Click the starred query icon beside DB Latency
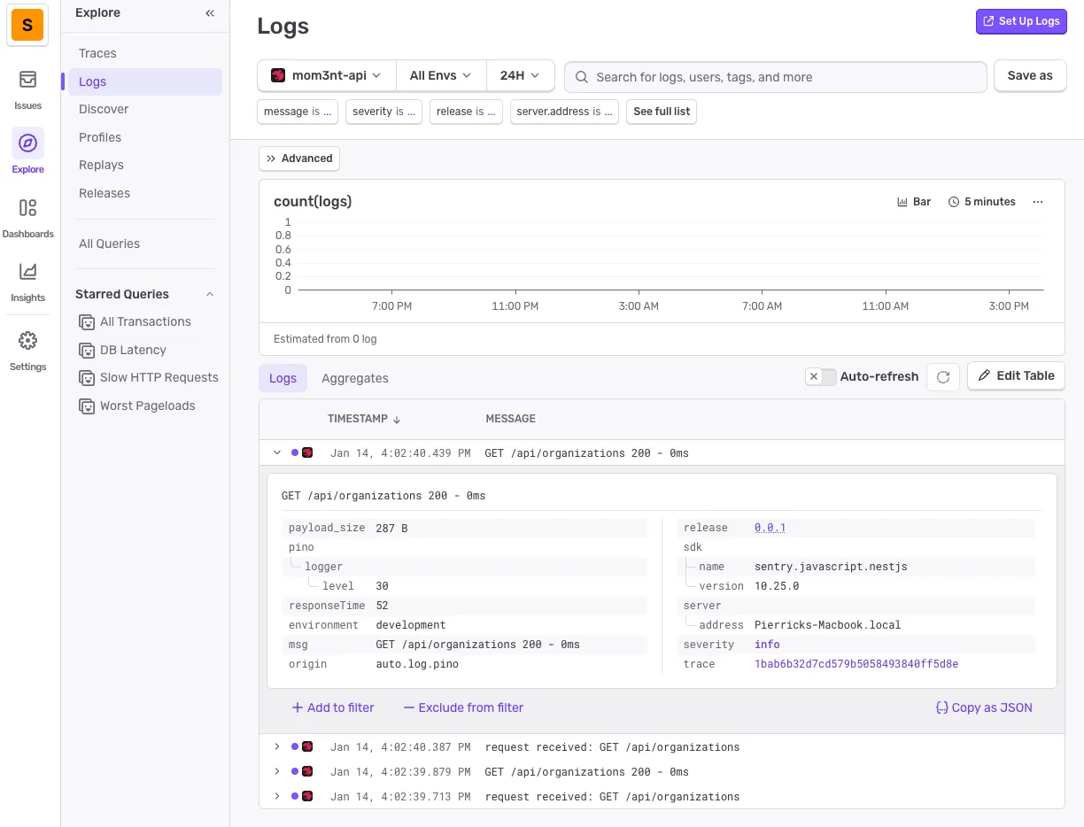The height and width of the screenshot is (827, 1084). (87, 350)
